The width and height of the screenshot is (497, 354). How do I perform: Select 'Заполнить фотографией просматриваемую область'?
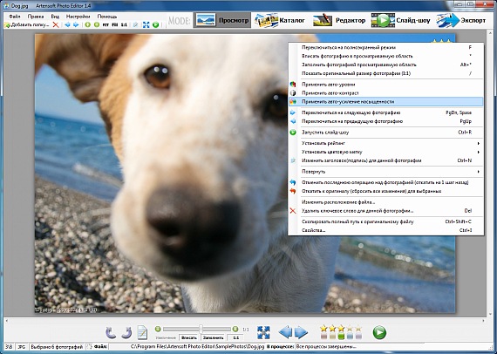click(385, 65)
